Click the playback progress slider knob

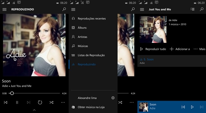[x=12, y=93]
